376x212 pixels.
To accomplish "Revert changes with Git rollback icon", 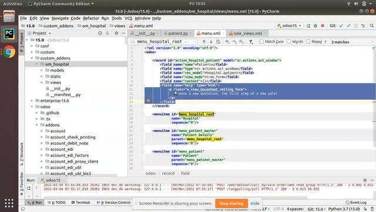I will click(x=363, y=26).
